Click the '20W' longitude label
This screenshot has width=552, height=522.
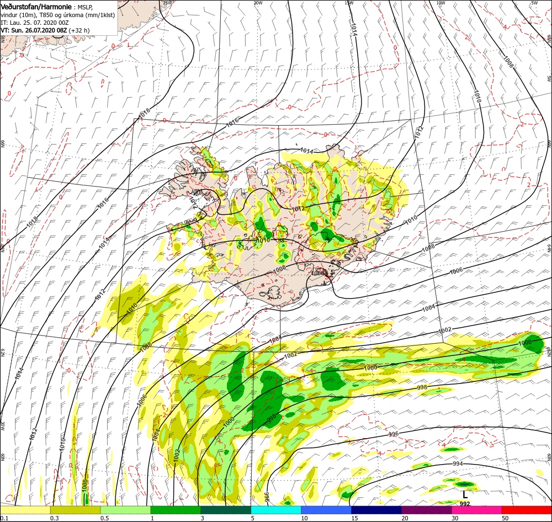click(x=258, y=3)
